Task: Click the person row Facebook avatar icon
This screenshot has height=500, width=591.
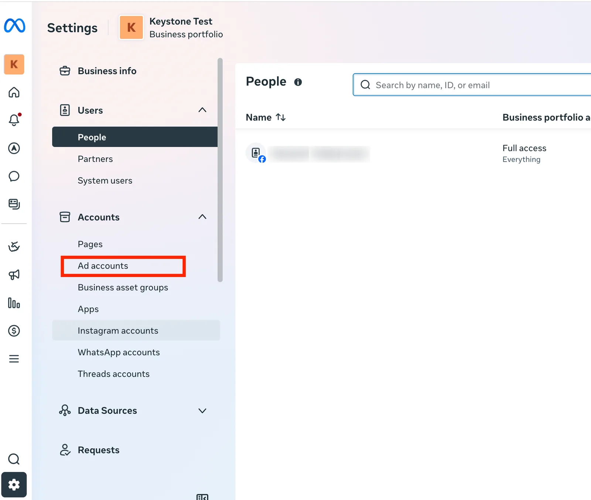Action: [x=256, y=153]
